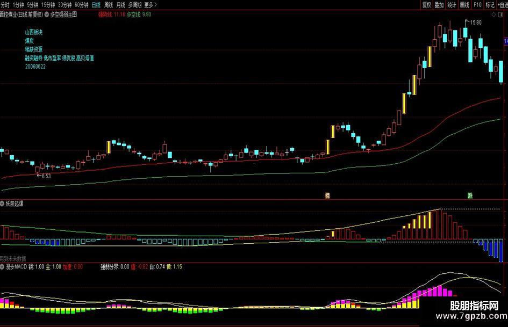Click the 6.53 low price marker
The width and height of the screenshot is (508, 327).
point(46,176)
